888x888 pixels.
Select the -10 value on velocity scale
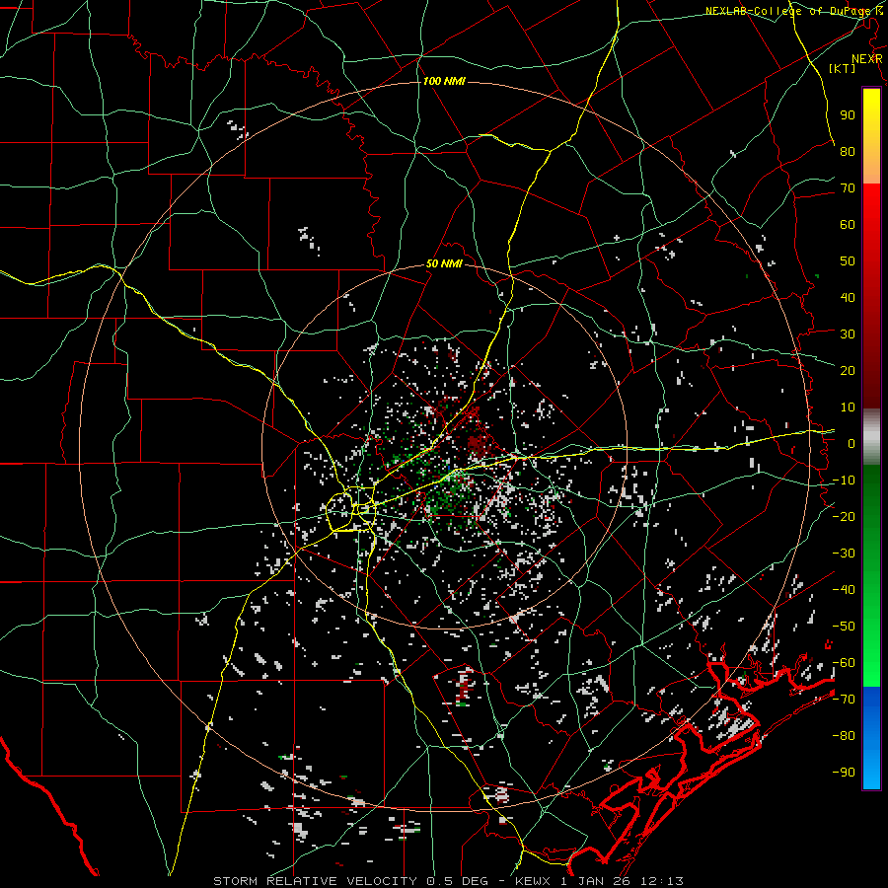pyautogui.click(x=844, y=481)
